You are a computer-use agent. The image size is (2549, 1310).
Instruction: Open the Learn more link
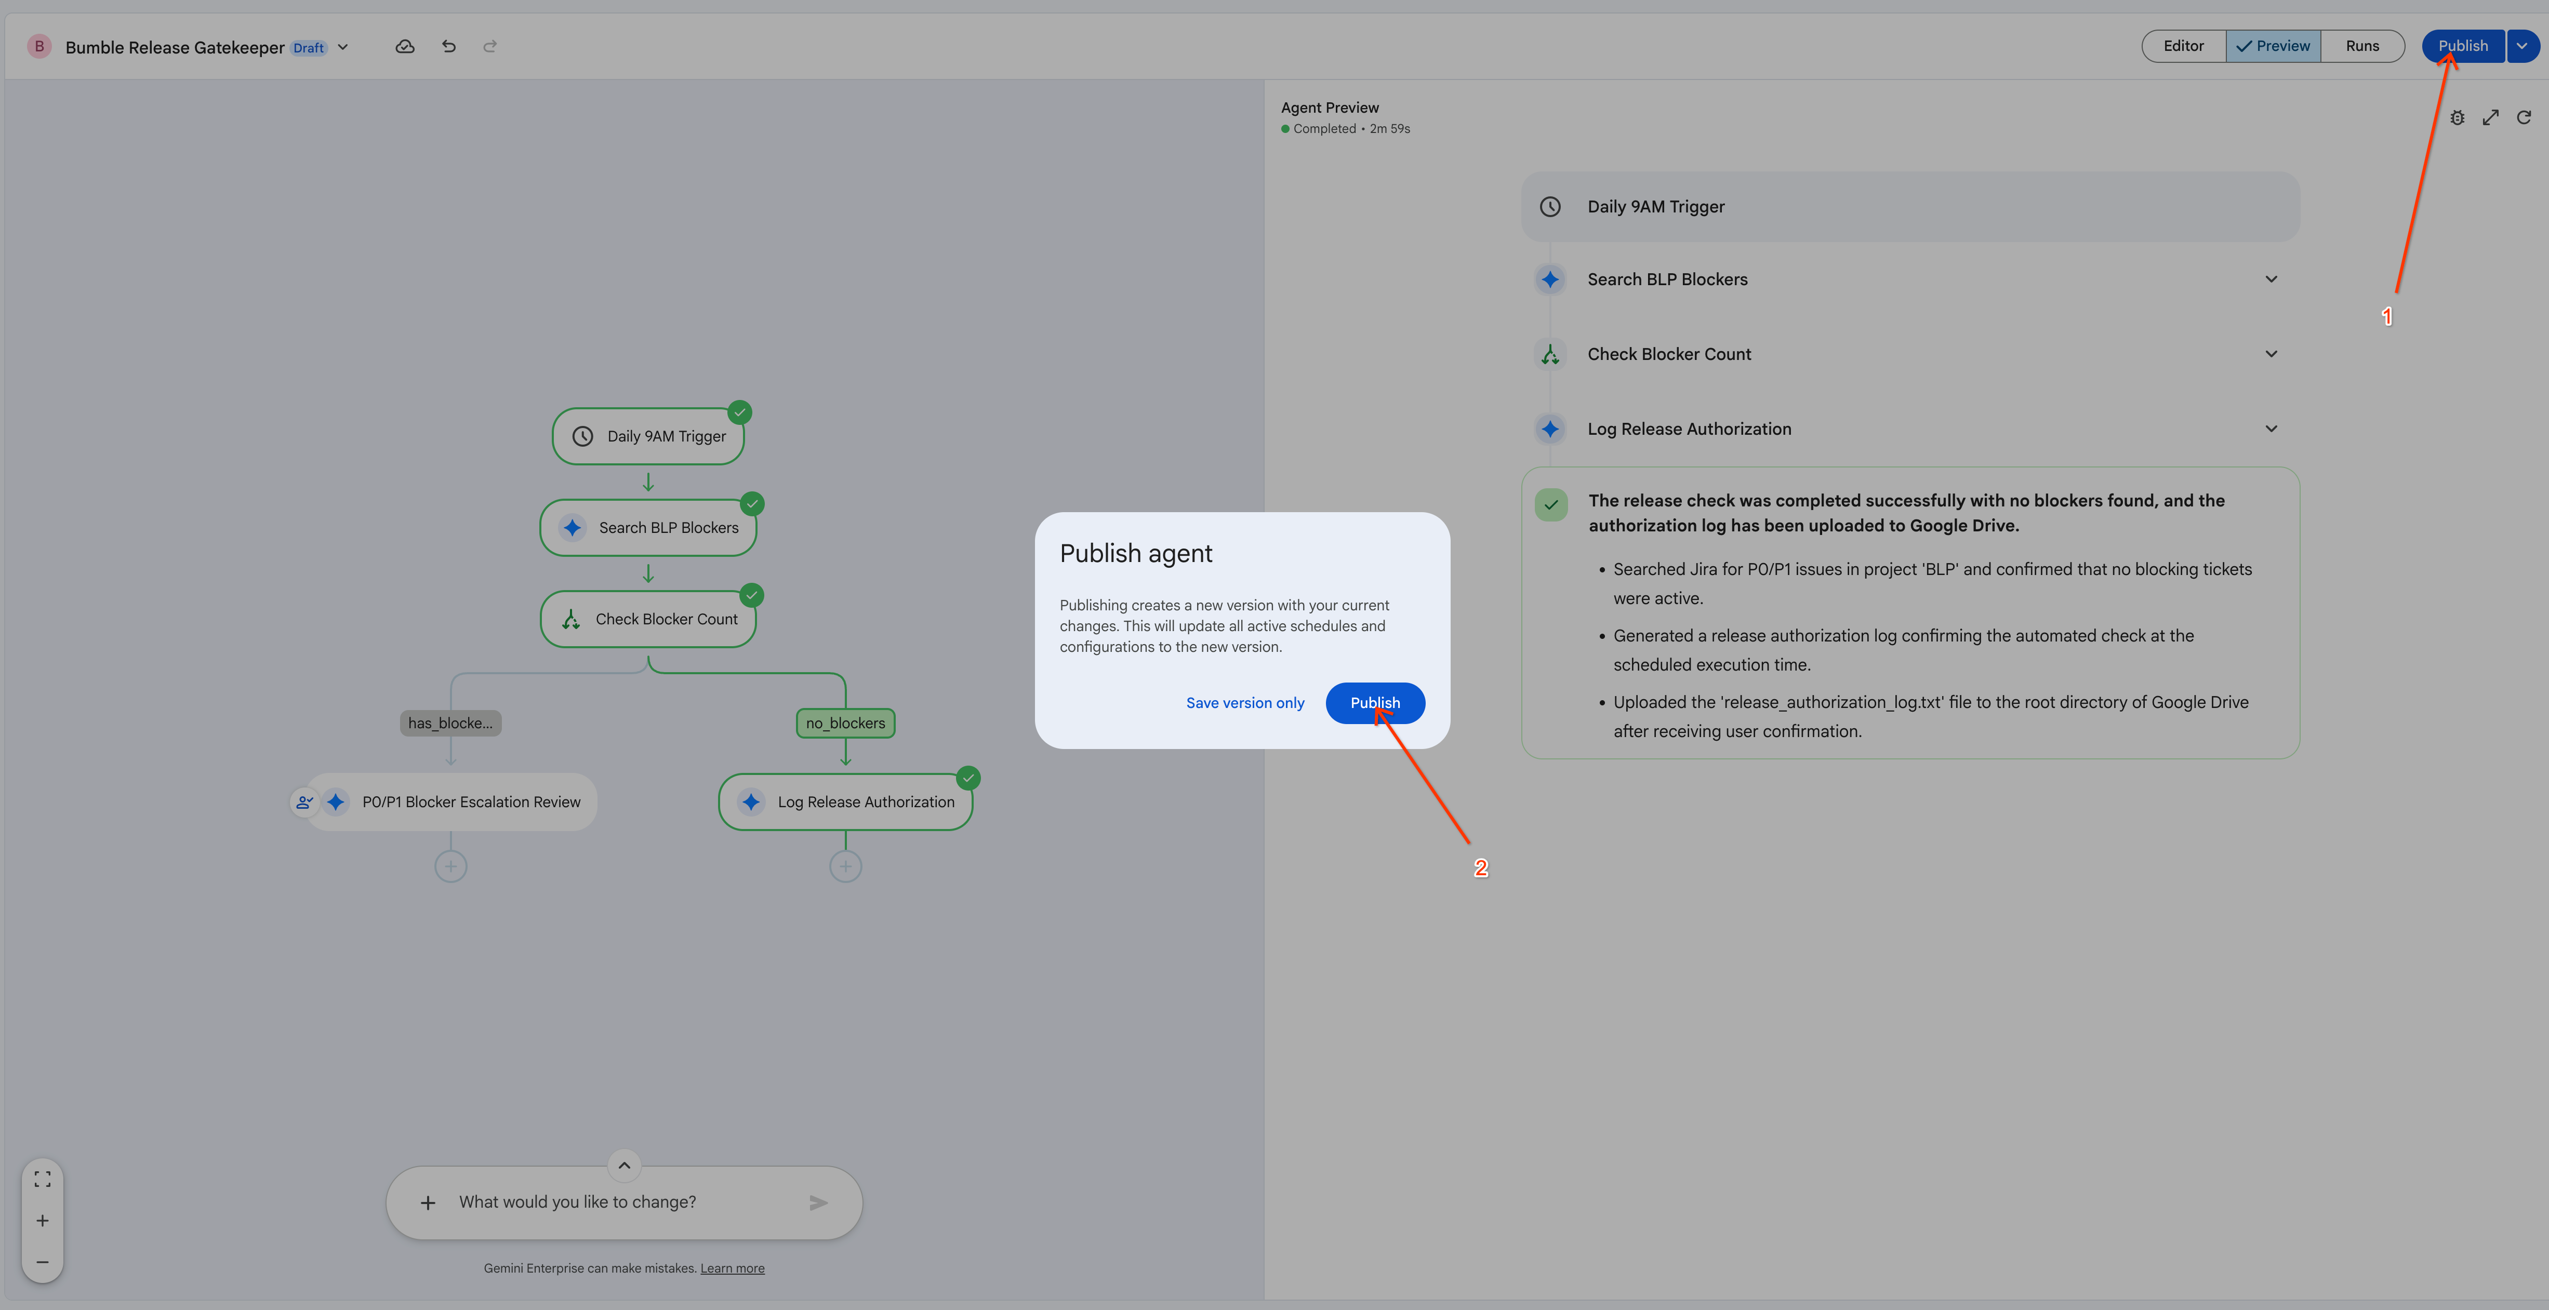point(732,1268)
